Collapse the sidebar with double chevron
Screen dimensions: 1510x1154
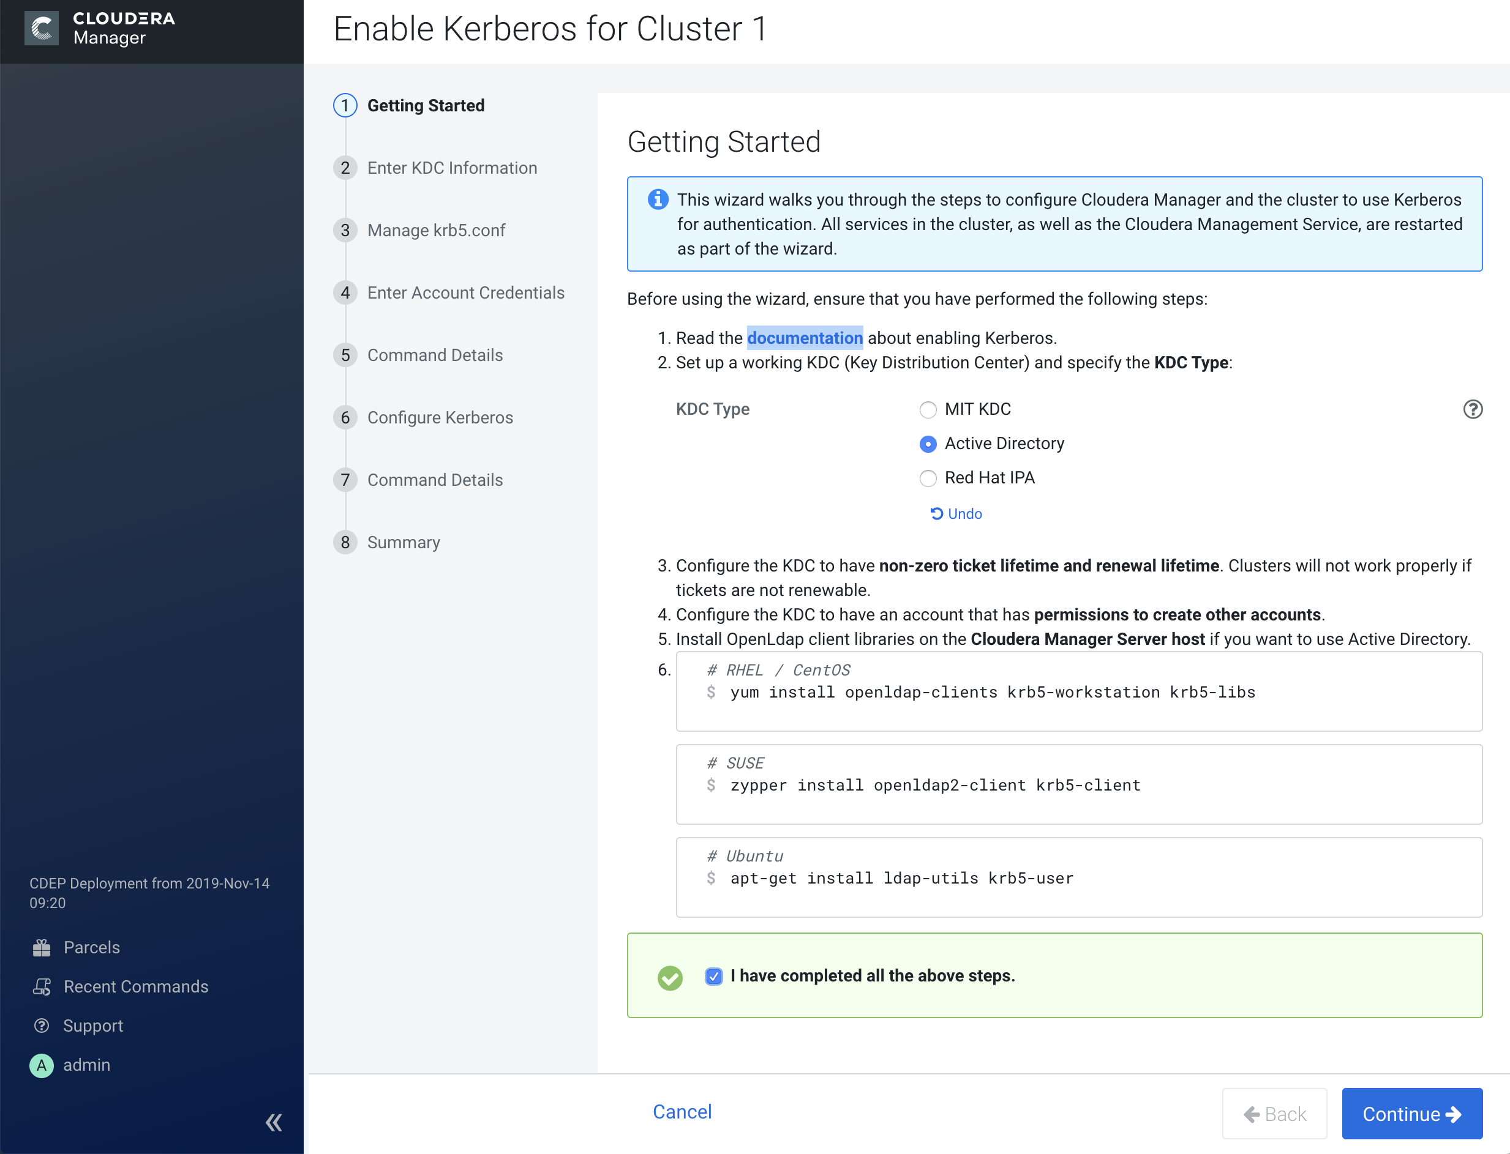pyautogui.click(x=274, y=1123)
